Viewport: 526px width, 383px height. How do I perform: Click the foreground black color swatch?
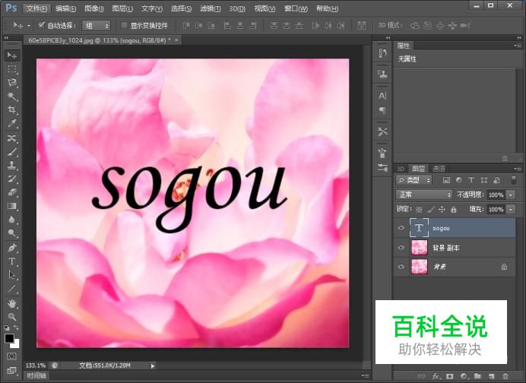(x=8, y=338)
